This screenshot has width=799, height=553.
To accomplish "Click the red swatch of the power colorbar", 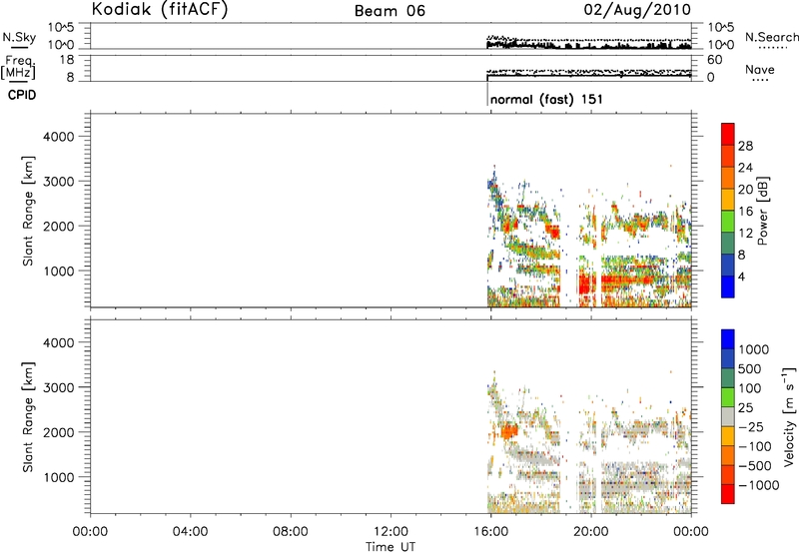I will pyautogui.click(x=728, y=134).
